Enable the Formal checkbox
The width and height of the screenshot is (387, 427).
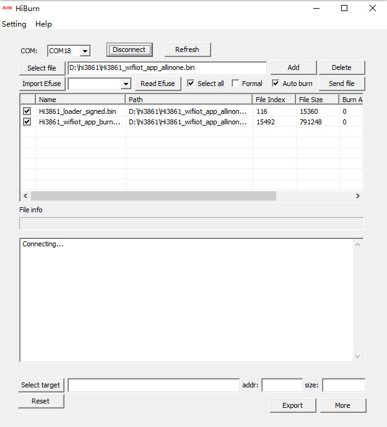coord(236,83)
